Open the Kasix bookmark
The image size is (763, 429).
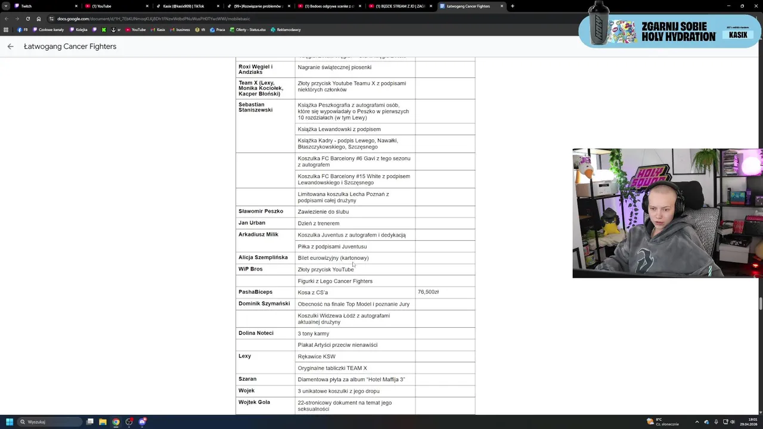[158, 29]
